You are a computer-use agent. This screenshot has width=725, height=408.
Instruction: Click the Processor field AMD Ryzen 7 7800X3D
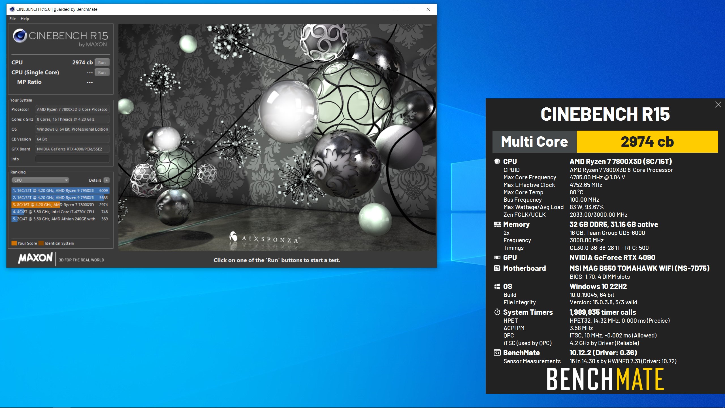[x=72, y=109]
